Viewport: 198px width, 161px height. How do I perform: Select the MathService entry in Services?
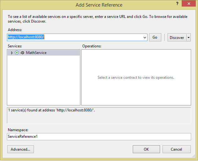click(x=36, y=53)
